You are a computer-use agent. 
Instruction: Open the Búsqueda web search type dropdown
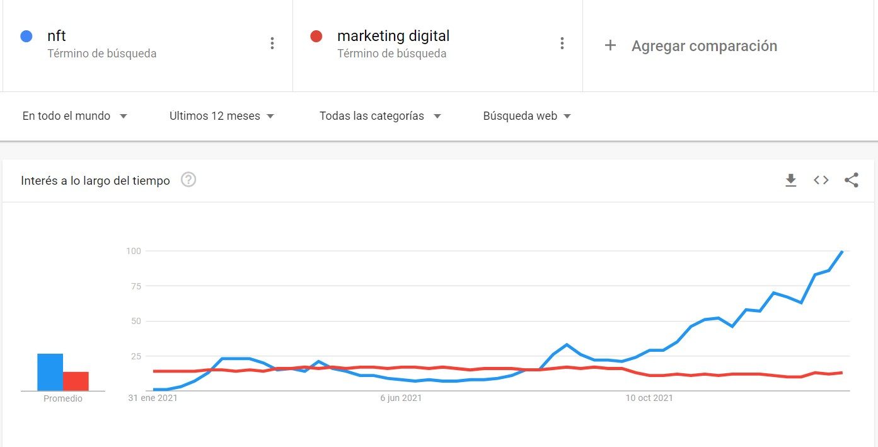pos(527,116)
